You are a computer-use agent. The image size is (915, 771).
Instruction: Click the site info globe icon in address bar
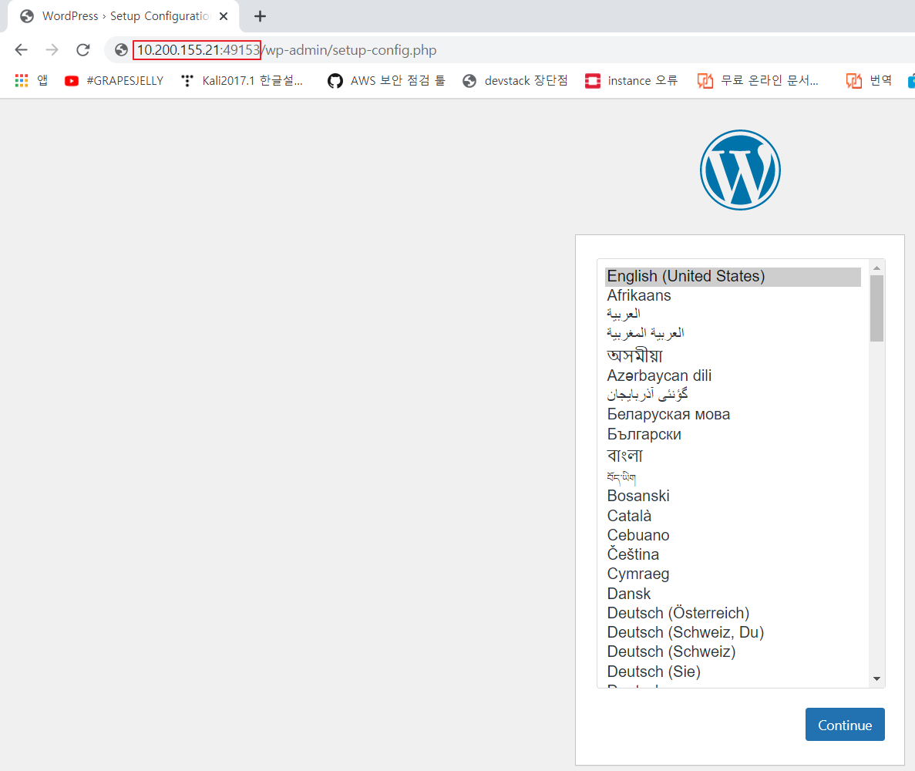point(121,50)
